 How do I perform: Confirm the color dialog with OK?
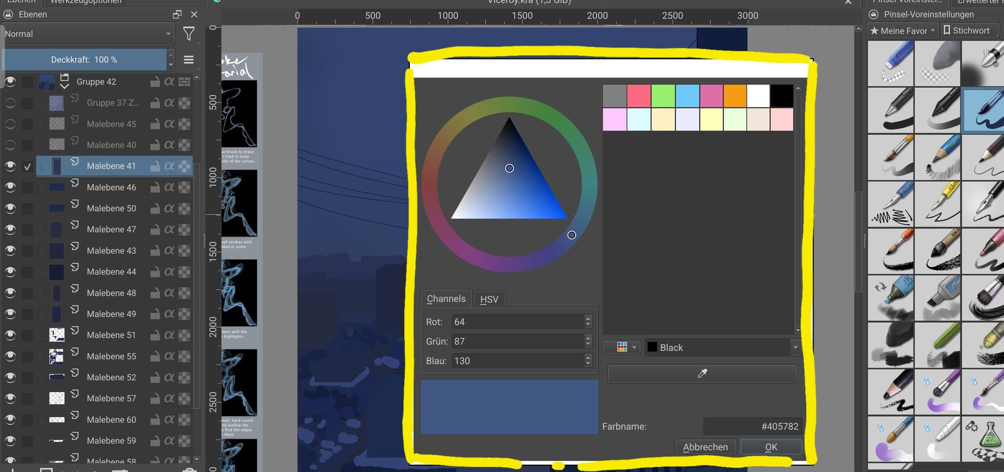(771, 447)
